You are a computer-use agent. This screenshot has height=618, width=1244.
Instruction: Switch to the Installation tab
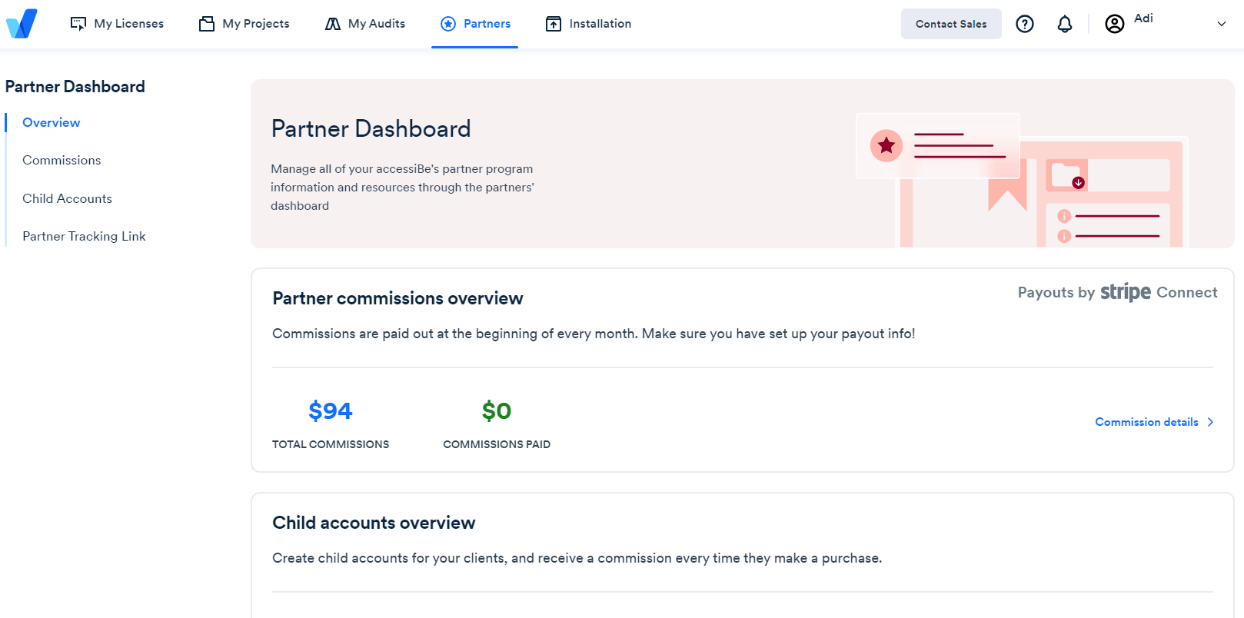[x=600, y=24]
